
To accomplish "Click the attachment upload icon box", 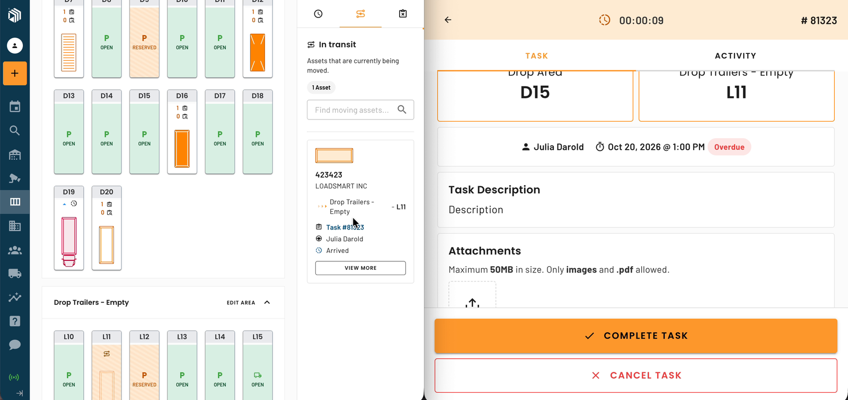I will pyautogui.click(x=472, y=295).
